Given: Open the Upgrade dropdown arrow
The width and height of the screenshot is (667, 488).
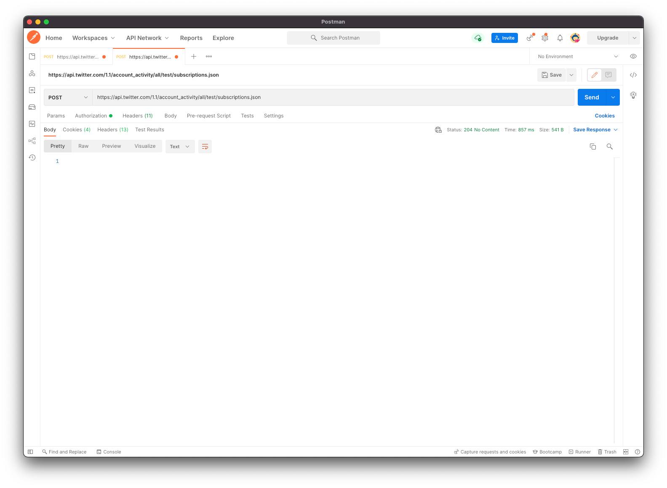Looking at the screenshot, I should coord(635,38).
